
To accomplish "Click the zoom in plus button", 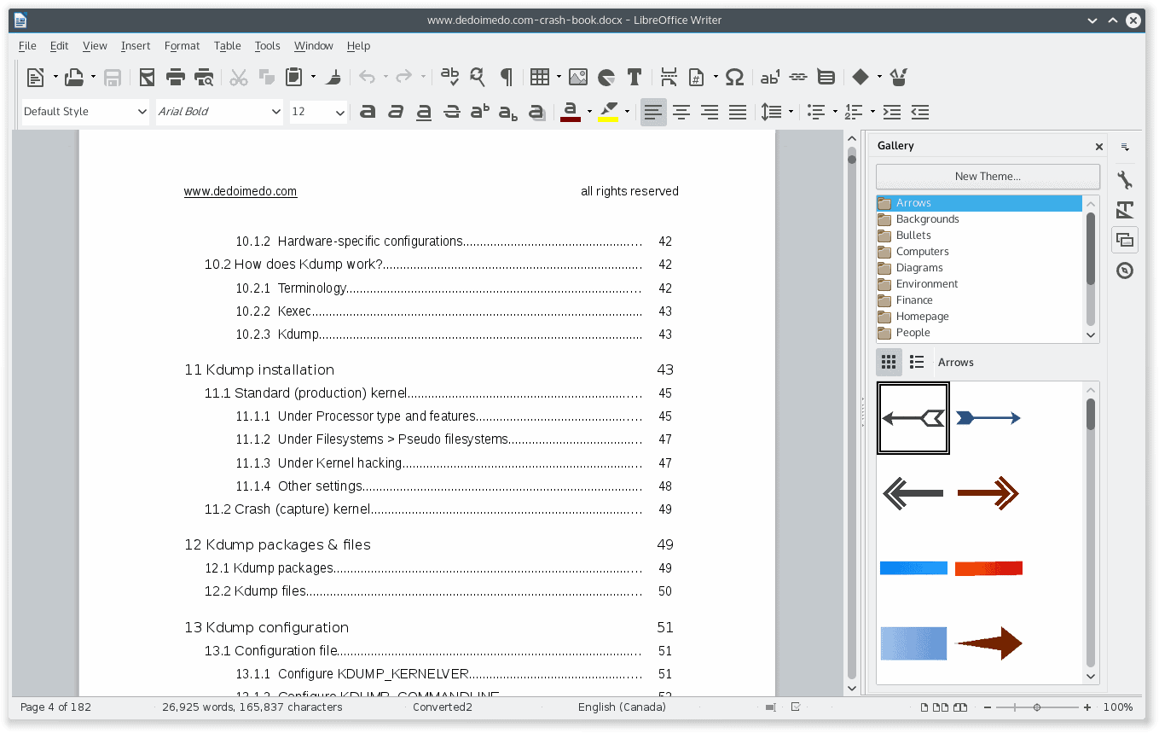I will (x=1087, y=707).
